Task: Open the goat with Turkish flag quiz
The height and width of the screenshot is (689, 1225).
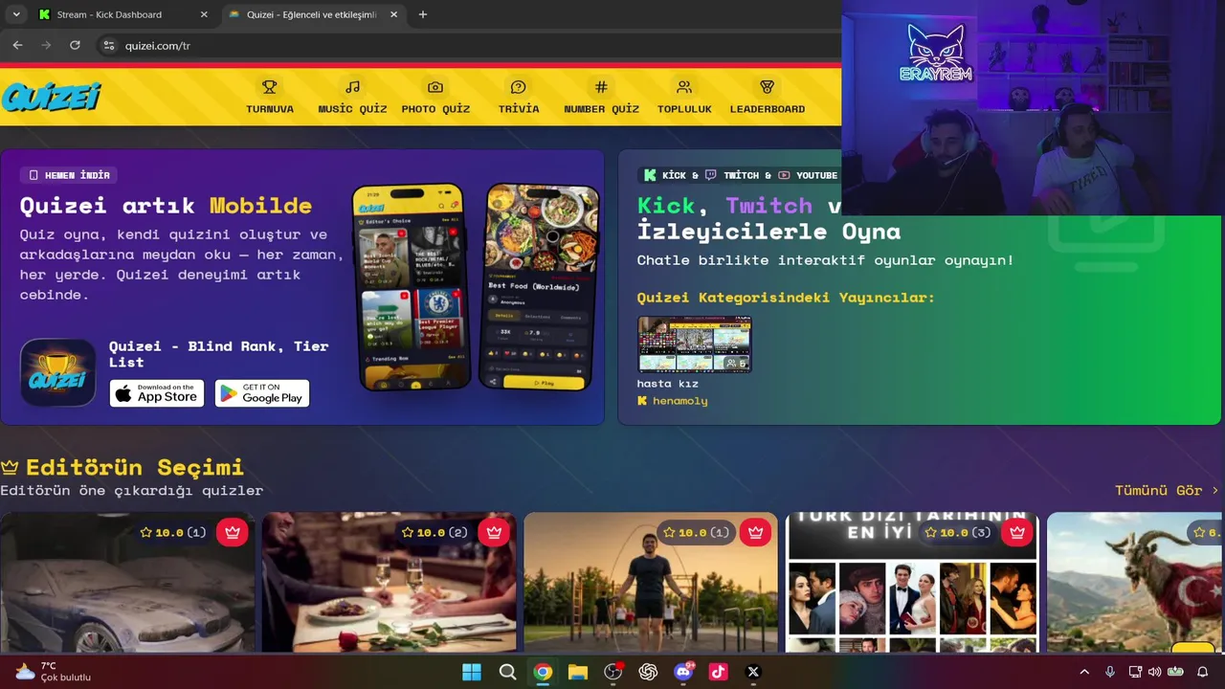Action: 1136,583
